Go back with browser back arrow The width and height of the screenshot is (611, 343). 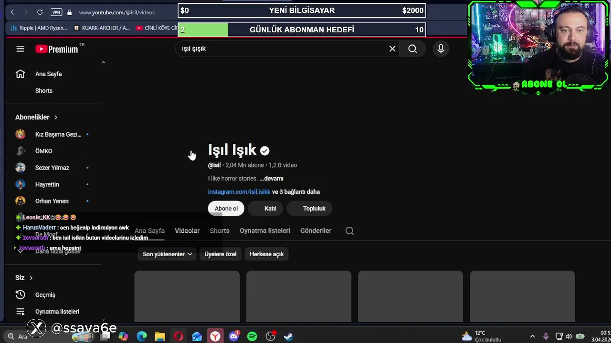point(12,12)
